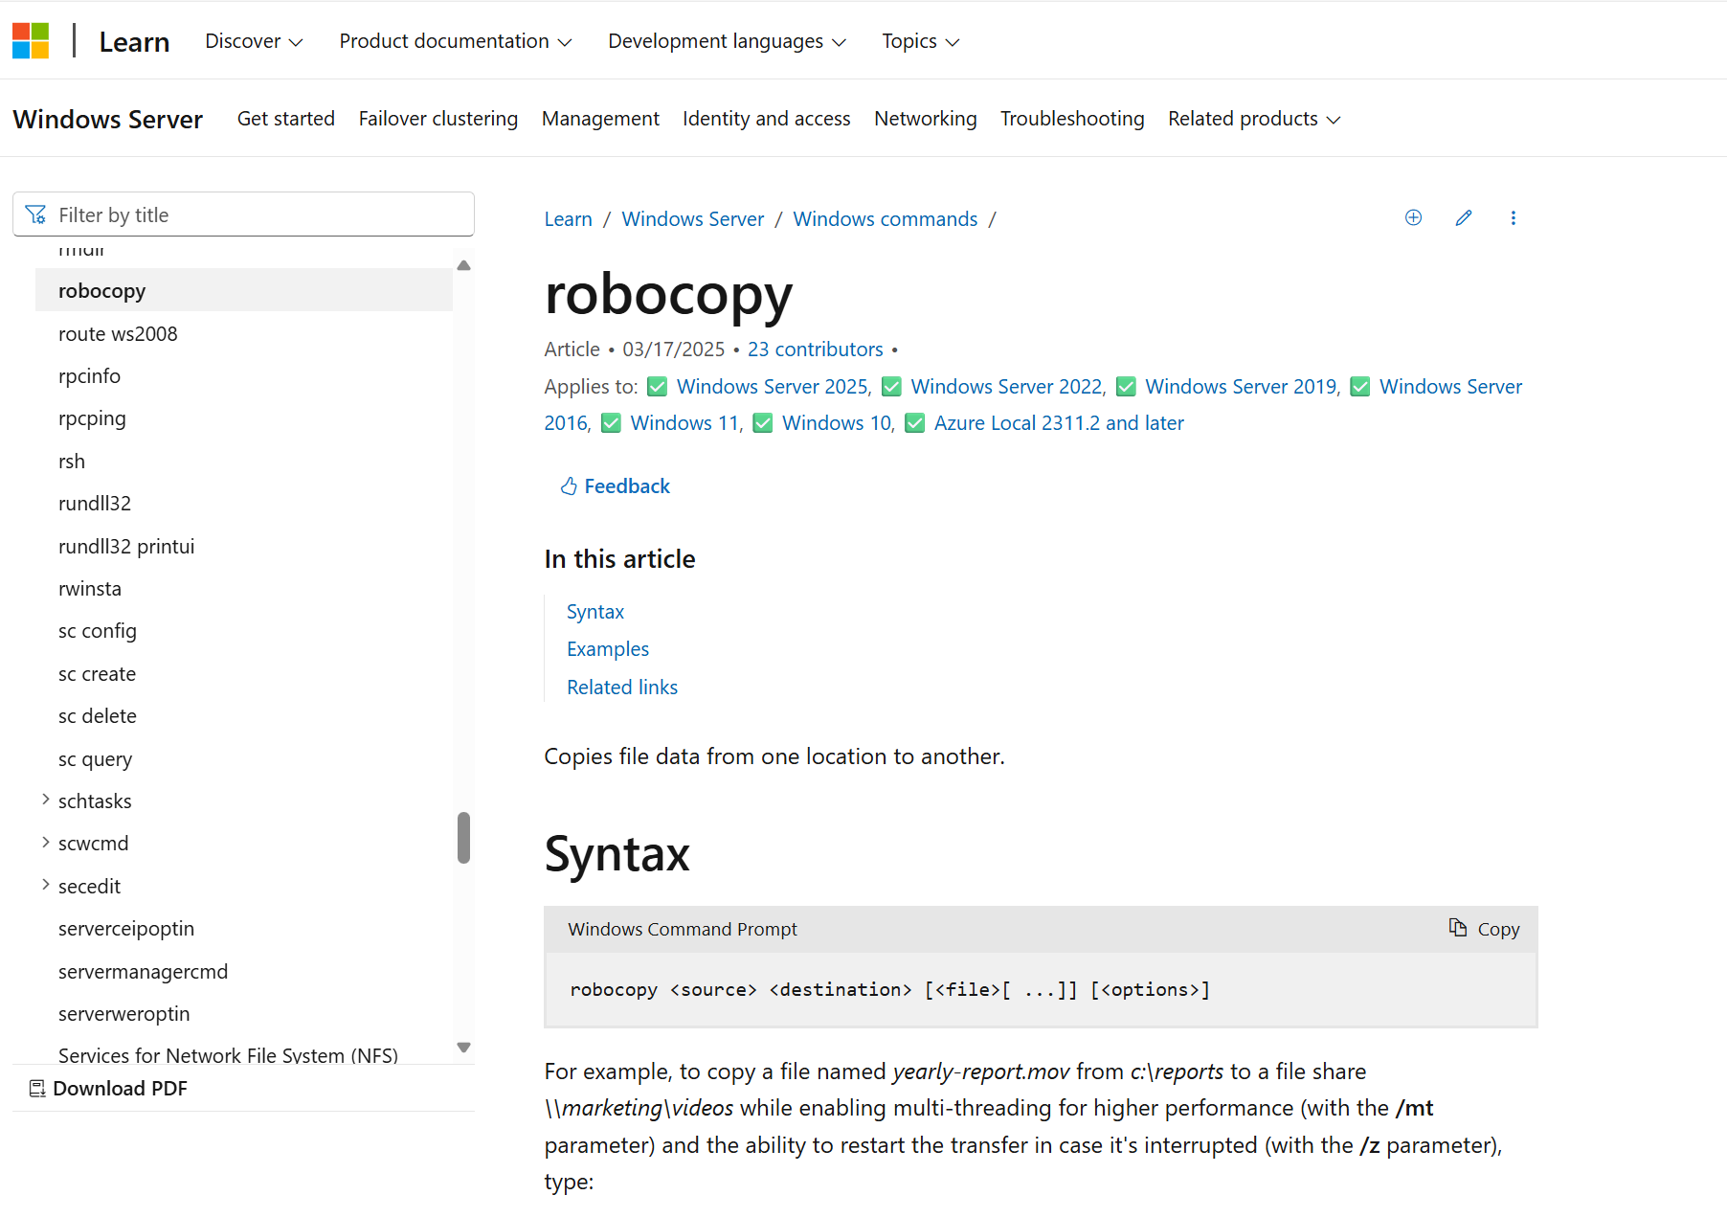Open the 23 contributors link
This screenshot has height=1218, width=1727.
click(815, 349)
